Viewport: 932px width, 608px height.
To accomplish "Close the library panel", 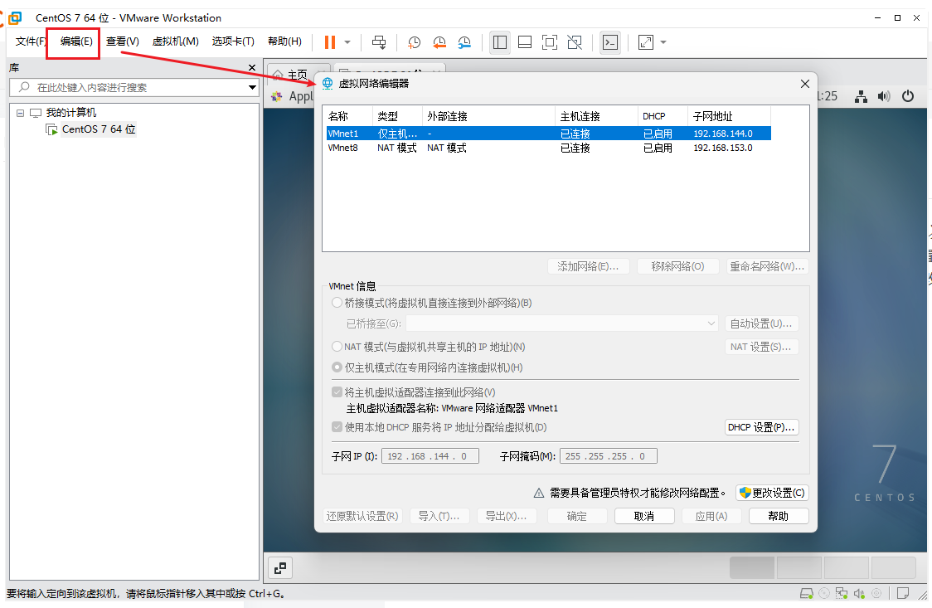I will (252, 68).
